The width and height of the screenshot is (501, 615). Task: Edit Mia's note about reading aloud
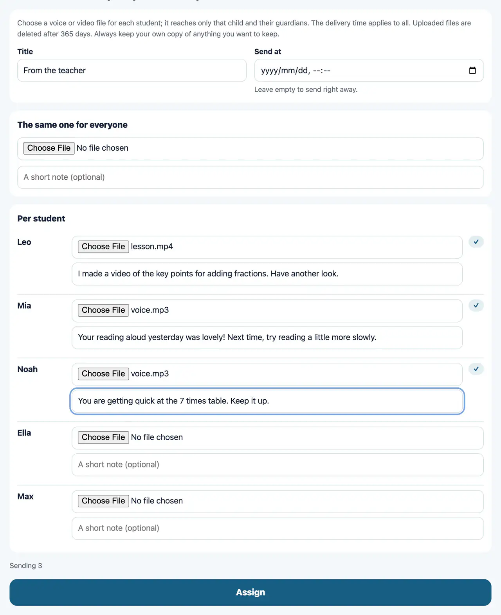(267, 337)
